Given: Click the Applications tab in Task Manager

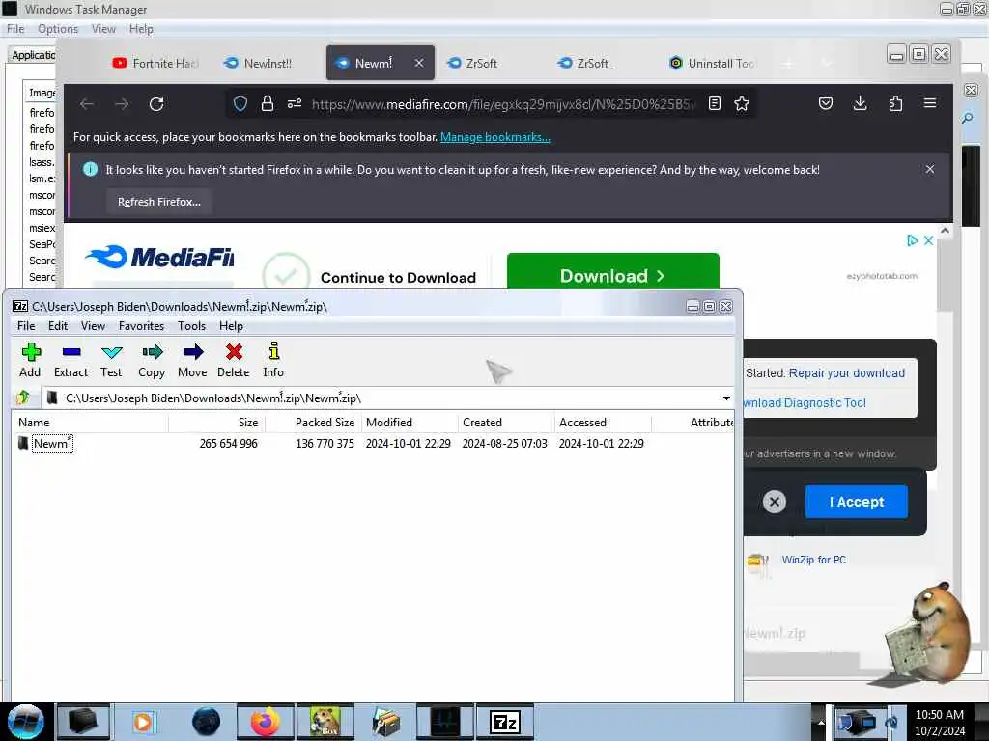Looking at the screenshot, I should coord(33,55).
